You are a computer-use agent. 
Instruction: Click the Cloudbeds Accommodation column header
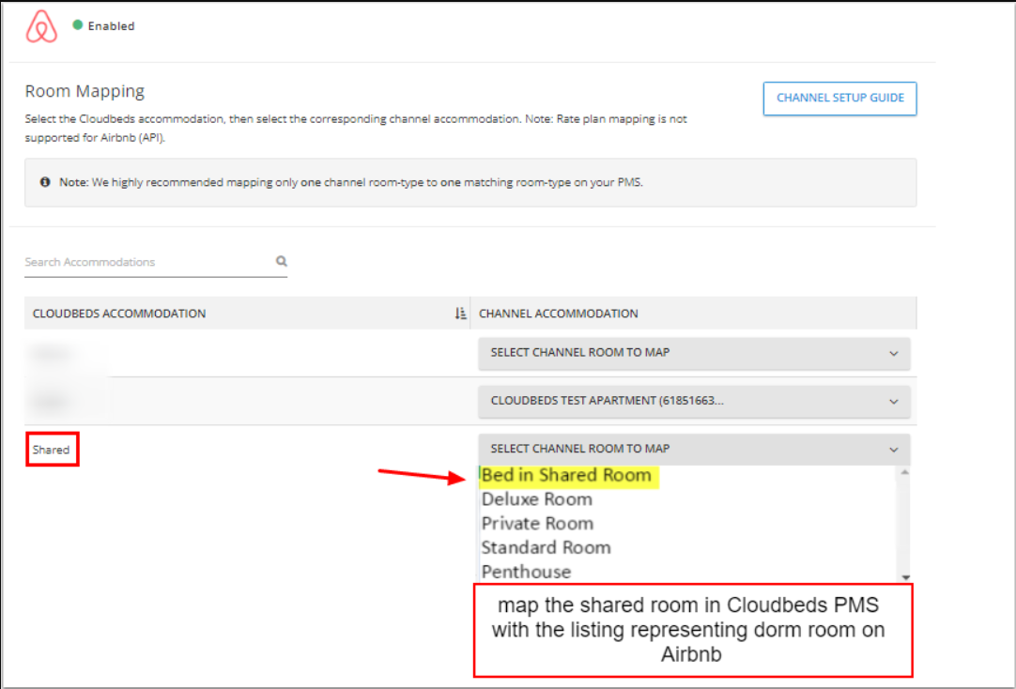pyautogui.click(x=119, y=314)
